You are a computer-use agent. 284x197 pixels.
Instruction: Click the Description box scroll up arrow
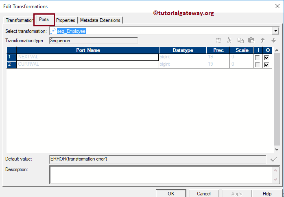pos(275,170)
